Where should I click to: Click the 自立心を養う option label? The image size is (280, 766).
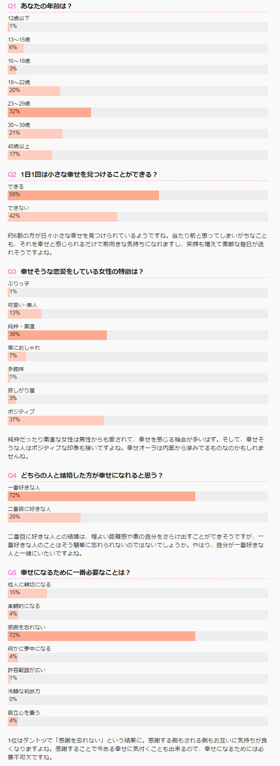pos(24,712)
